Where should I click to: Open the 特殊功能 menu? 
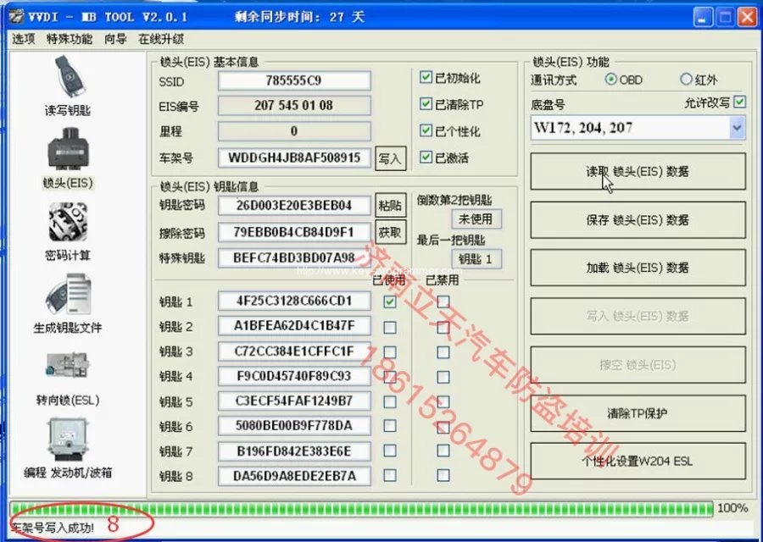tap(70, 39)
